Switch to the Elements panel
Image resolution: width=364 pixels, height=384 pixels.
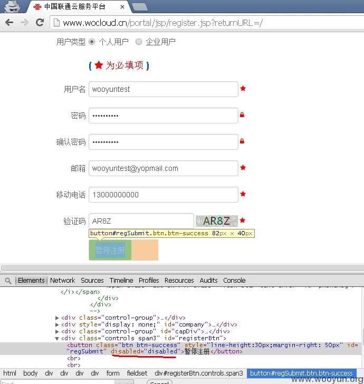coord(31,281)
